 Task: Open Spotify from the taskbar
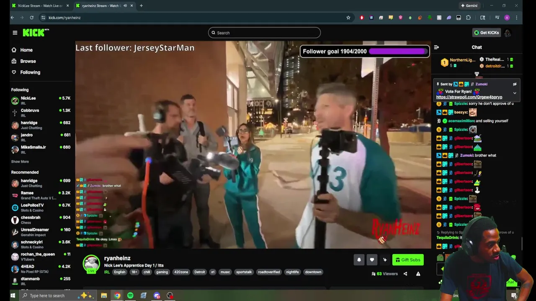(130, 296)
